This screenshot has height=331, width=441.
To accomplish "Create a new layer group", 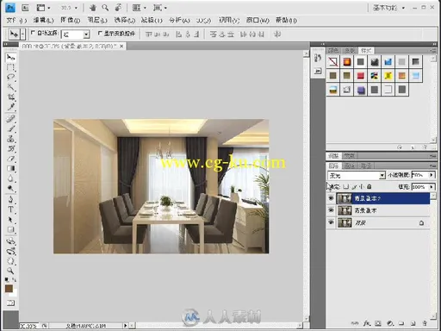I will point(401,323).
